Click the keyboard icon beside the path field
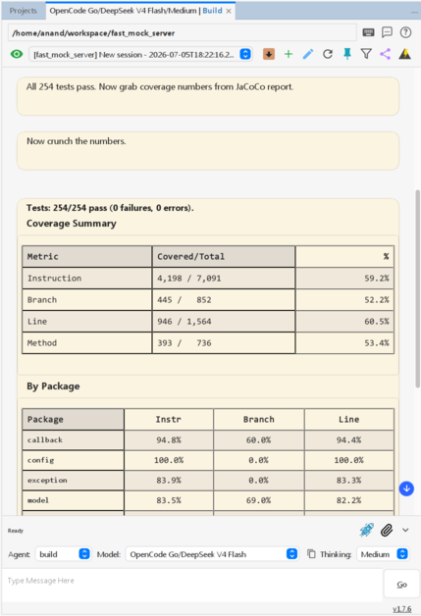Viewport: 421px width, 616px height. pos(368,32)
